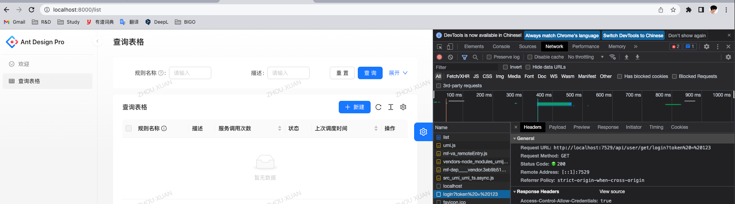Open the browser extensions puzzle icon
Image resolution: width=735 pixels, height=204 pixels.
pos(689,10)
